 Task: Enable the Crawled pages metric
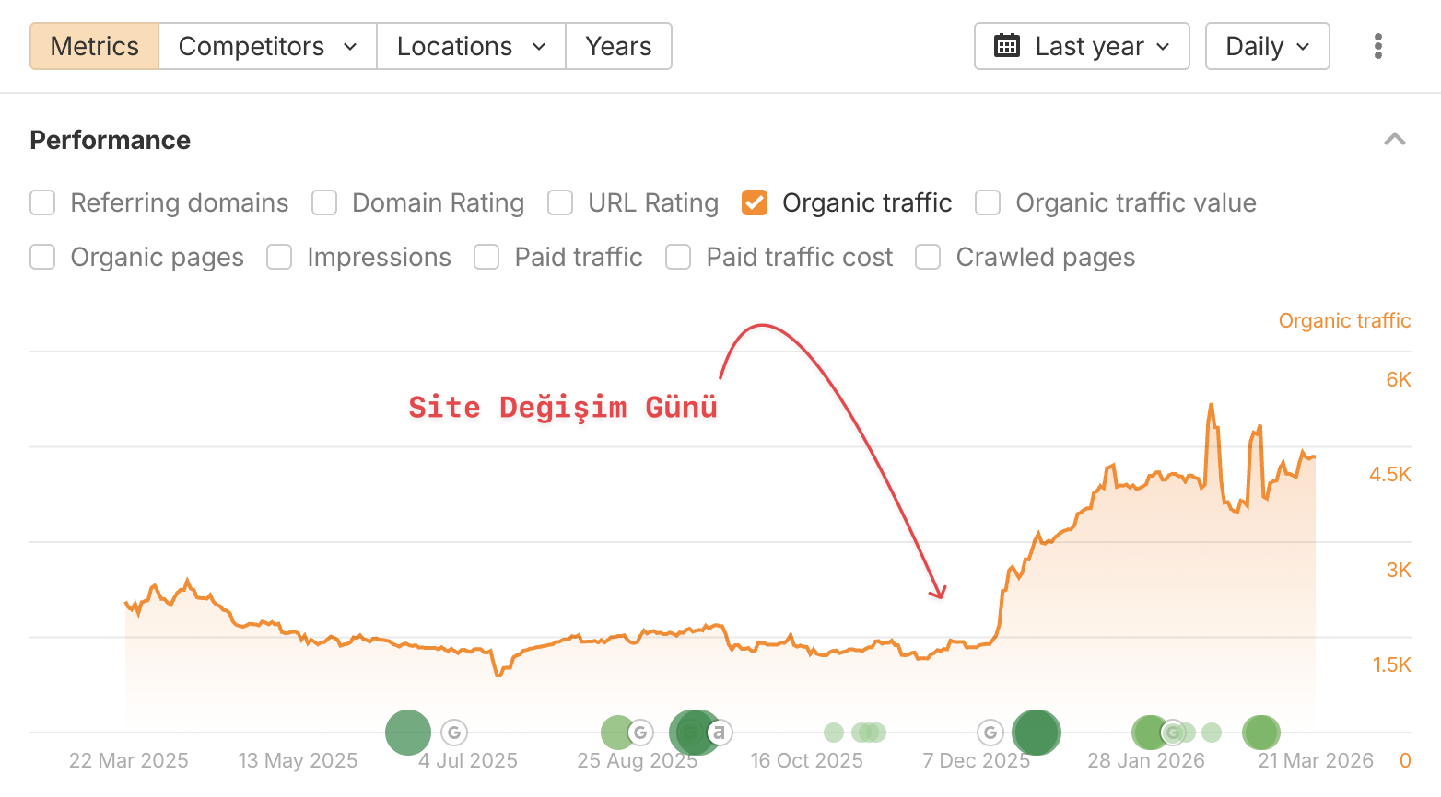pyautogui.click(x=927, y=257)
